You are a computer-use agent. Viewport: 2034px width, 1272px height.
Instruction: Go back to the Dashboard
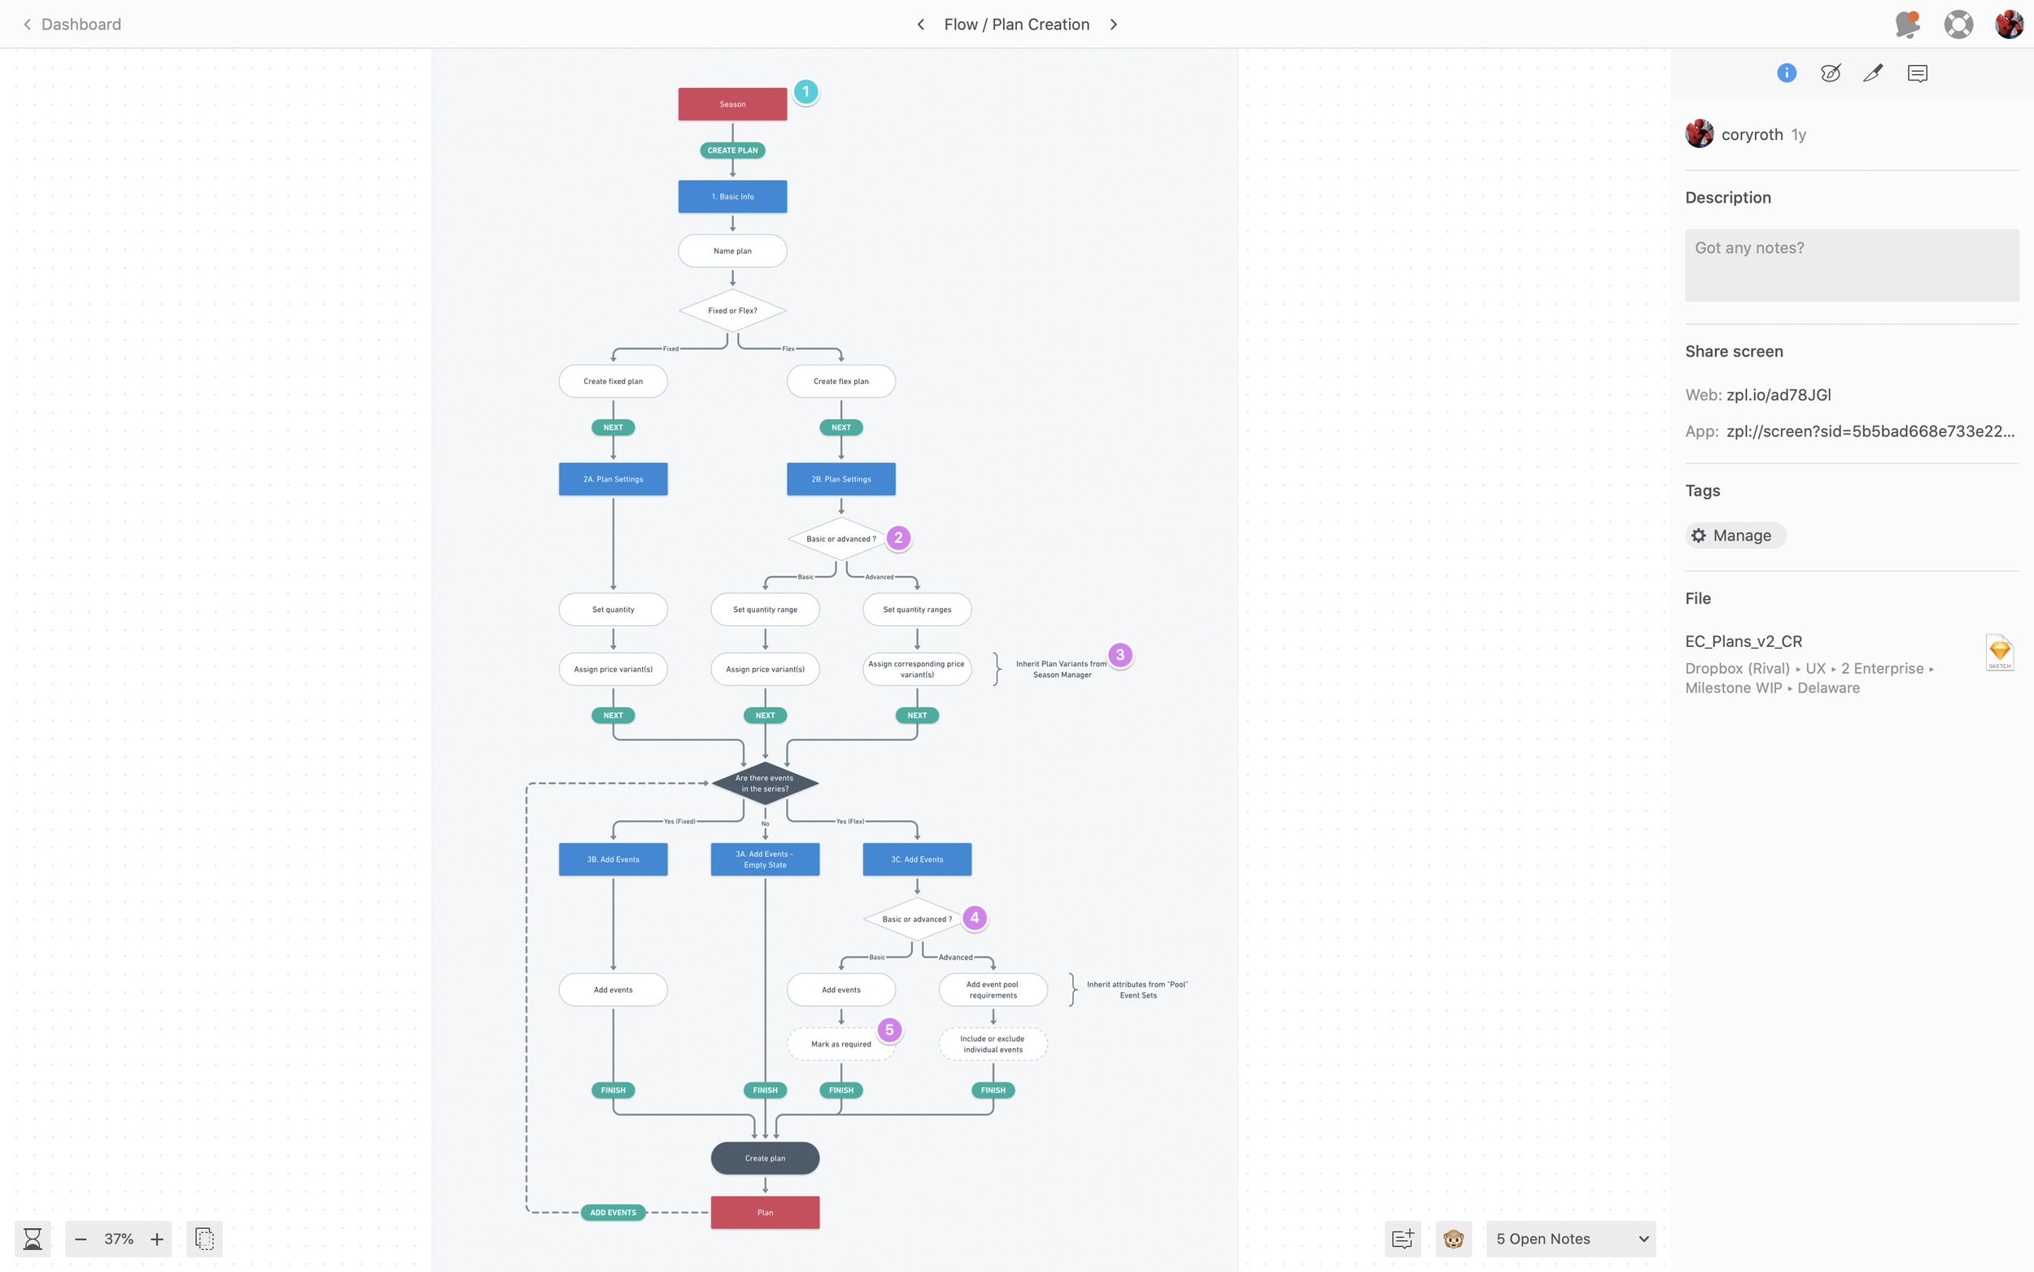(72, 24)
